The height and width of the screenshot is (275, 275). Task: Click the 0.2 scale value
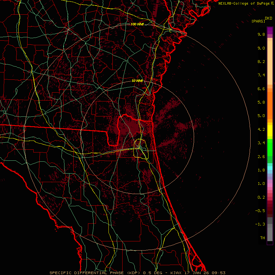pos(261,197)
